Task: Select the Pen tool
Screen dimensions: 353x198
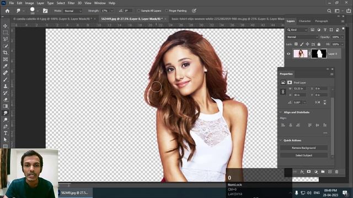Action: coord(5,127)
